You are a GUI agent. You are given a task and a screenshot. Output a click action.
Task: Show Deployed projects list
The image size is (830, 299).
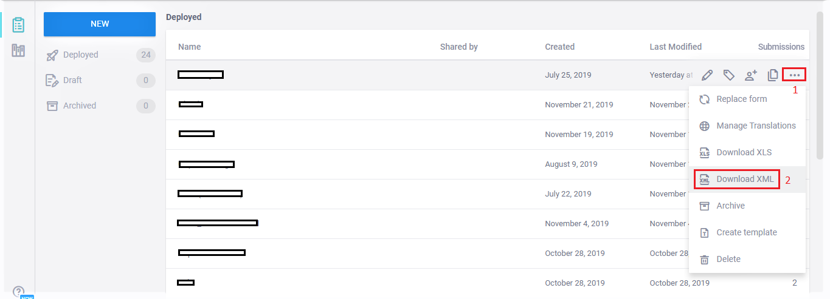pos(80,55)
